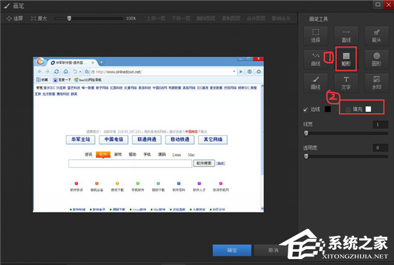Open the white fill color swatch
Image resolution: width=394 pixels, height=265 pixels.
pyautogui.click(x=368, y=109)
